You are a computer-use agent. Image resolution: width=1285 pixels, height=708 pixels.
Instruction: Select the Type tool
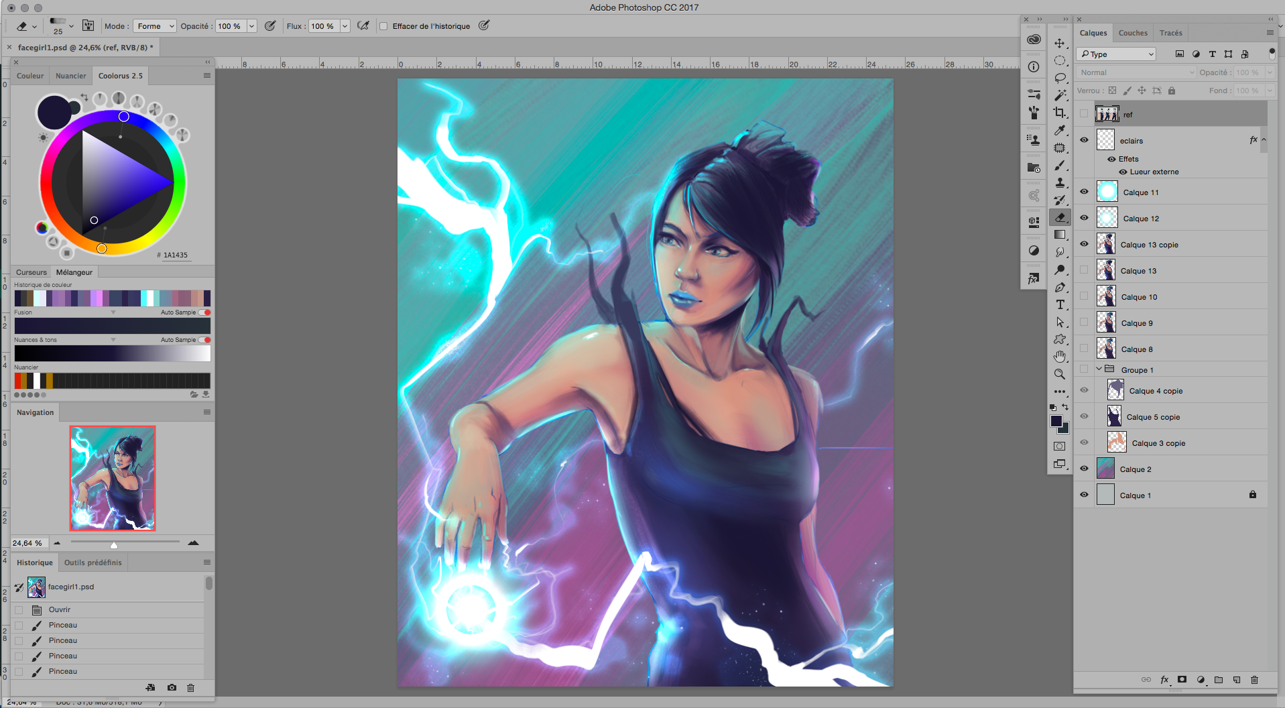coord(1060,304)
